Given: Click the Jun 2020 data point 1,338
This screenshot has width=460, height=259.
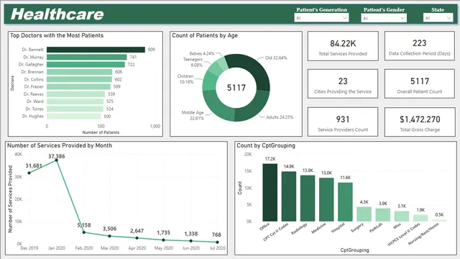Looking at the screenshot, I should (190, 241).
